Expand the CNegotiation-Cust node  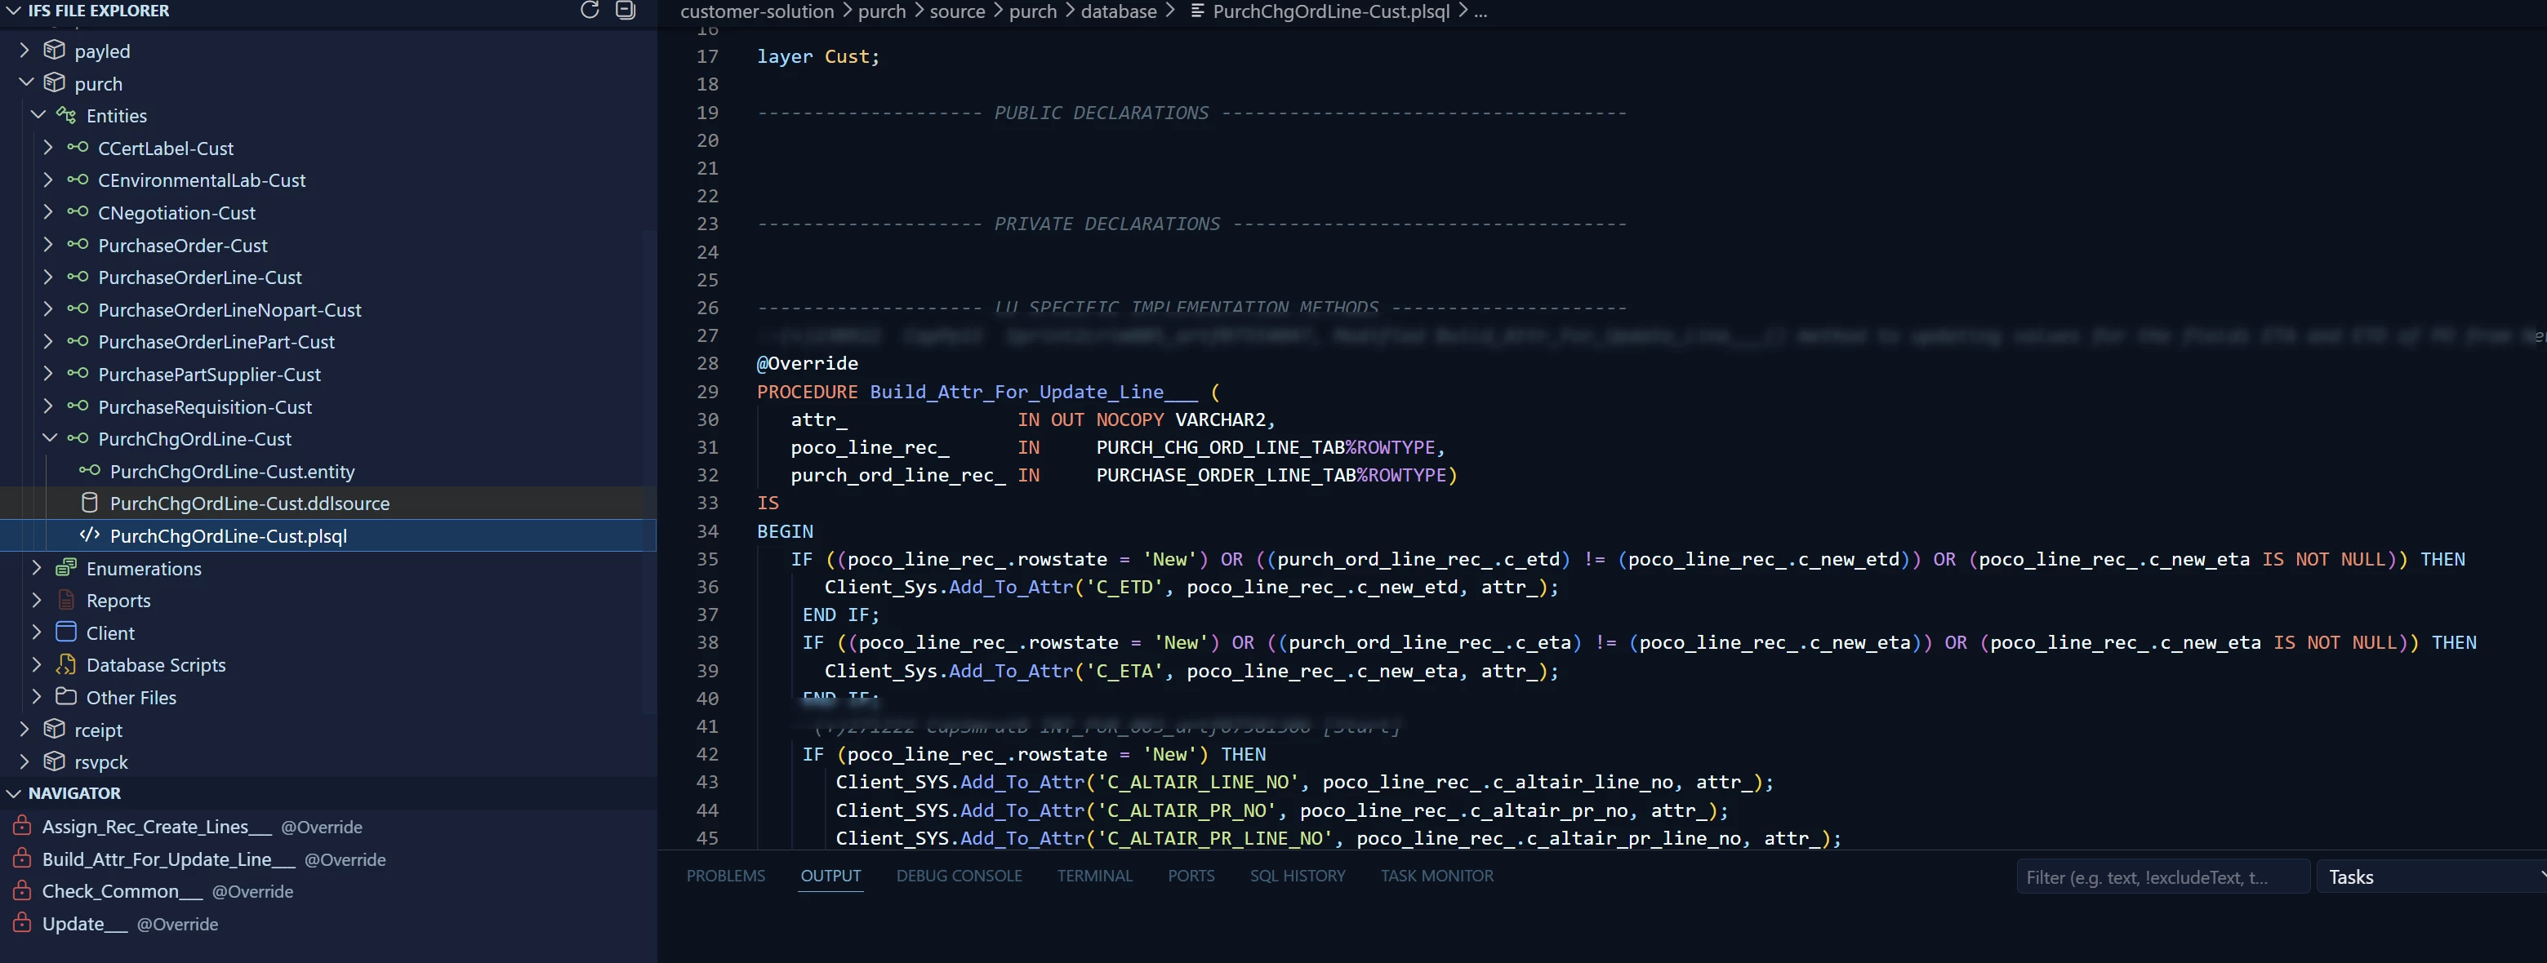pyautogui.click(x=48, y=211)
